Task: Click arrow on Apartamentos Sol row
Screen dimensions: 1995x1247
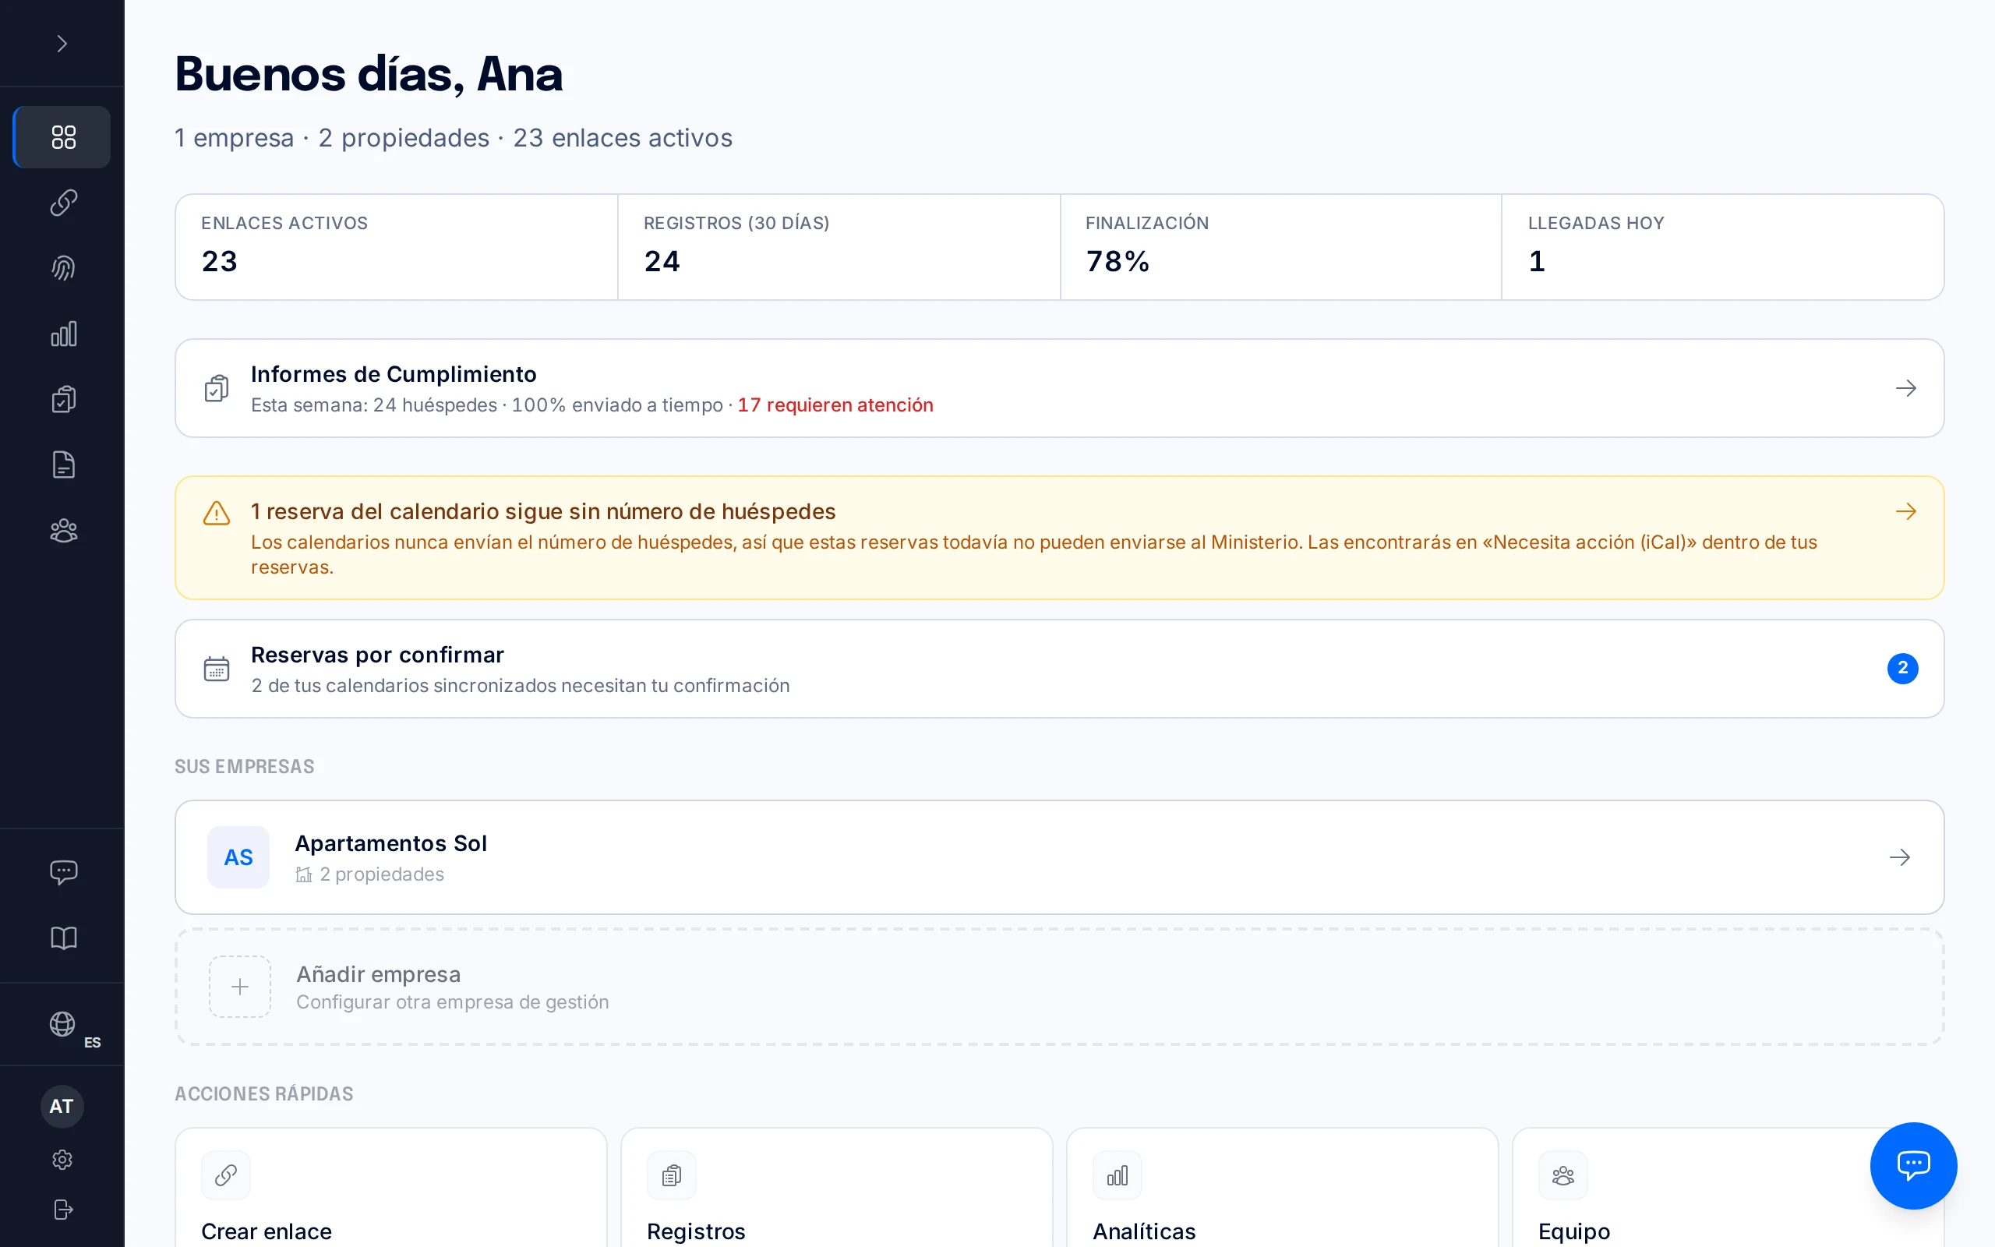Action: pos(1899,858)
